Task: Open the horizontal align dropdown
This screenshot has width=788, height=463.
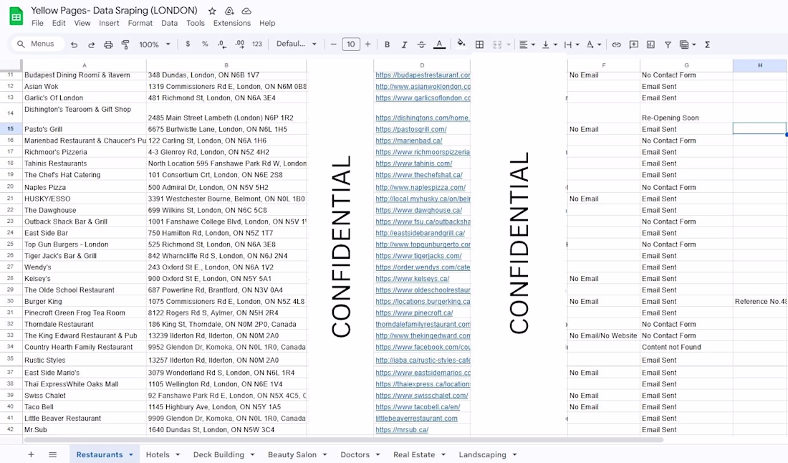Action: click(527, 44)
